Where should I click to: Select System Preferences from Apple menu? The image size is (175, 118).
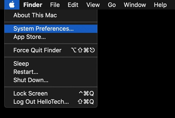(43, 29)
